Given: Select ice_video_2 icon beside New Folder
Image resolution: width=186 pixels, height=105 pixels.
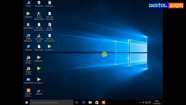Looking at the screenshot, I should pos(50,48).
